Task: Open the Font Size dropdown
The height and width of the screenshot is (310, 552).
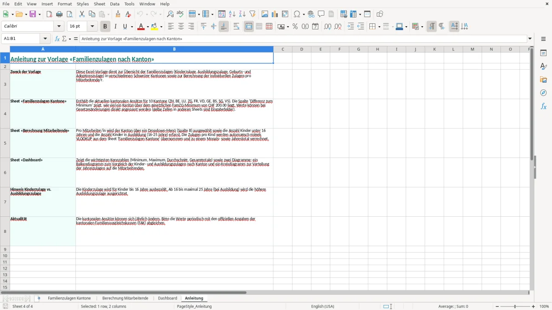Action: (x=92, y=27)
